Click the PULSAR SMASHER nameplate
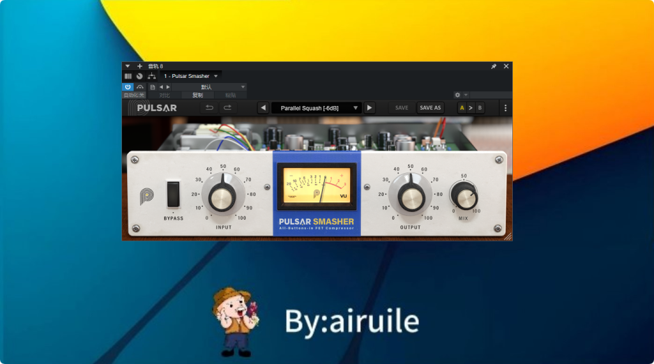 click(316, 224)
